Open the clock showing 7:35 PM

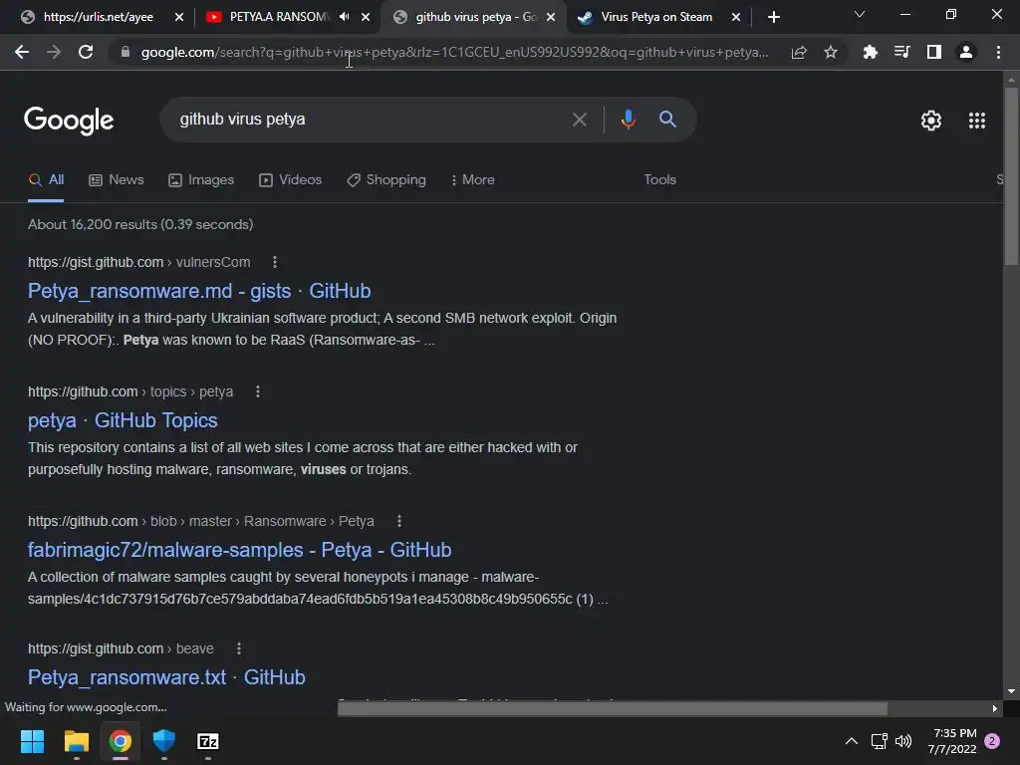pyautogui.click(x=952, y=741)
